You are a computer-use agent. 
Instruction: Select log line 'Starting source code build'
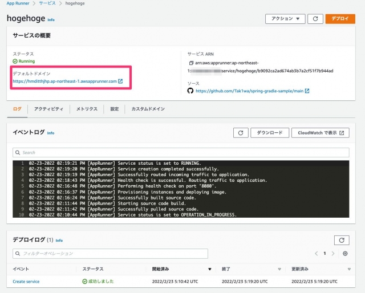(152, 204)
